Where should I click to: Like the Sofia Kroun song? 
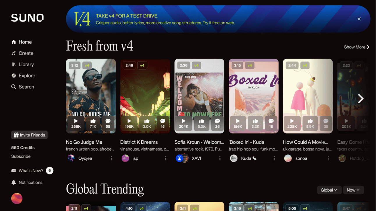(202, 123)
